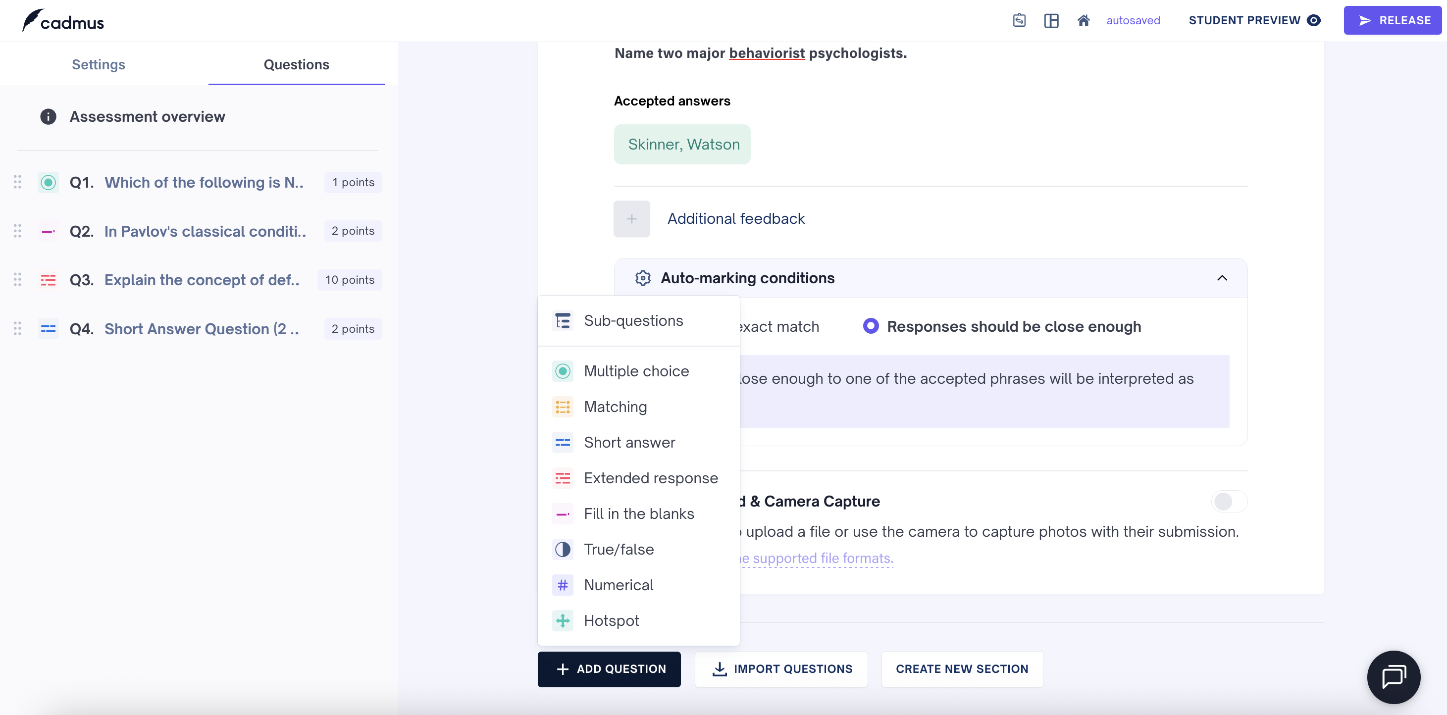Screen dimensions: 1447x715
Task: Click the Release button
Action: coord(1393,21)
